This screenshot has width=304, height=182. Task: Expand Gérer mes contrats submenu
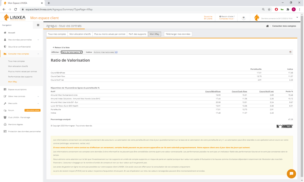click(x=38, y=96)
